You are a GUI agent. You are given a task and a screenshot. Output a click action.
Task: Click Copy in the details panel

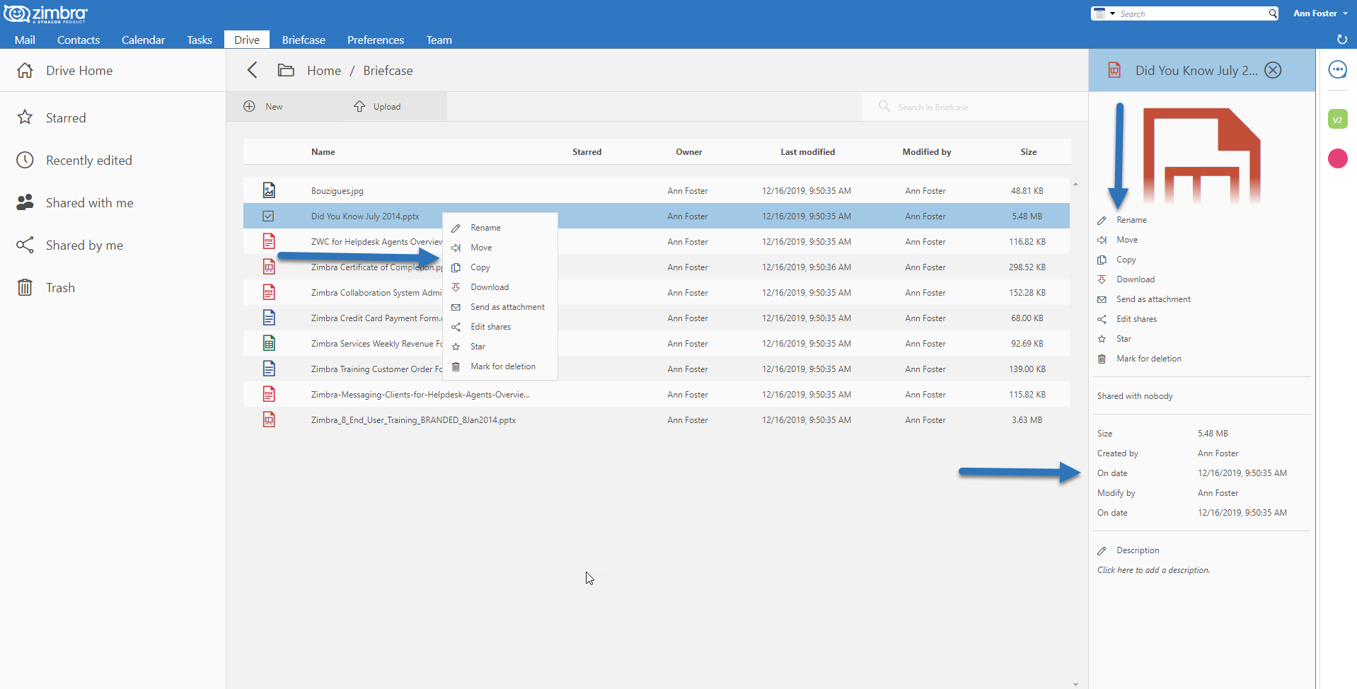point(1126,260)
